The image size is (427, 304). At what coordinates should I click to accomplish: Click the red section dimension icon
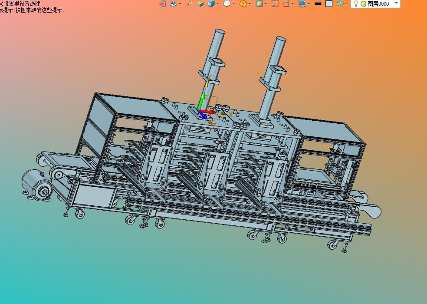(286, 3)
